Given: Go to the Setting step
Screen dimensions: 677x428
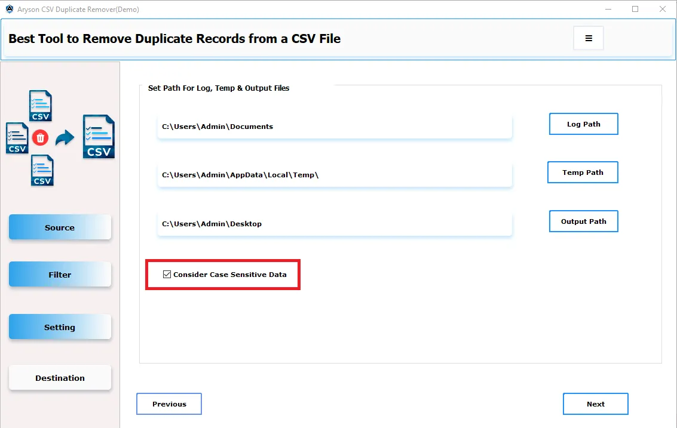Looking at the screenshot, I should tap(60, 327).
